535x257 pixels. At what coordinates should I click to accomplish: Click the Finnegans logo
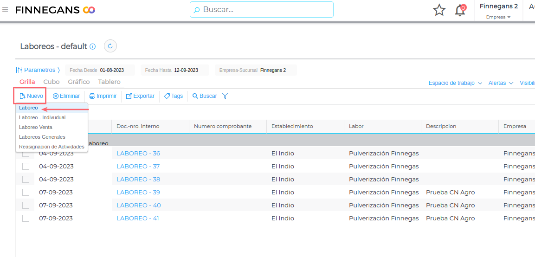click(x=55, y=10)
